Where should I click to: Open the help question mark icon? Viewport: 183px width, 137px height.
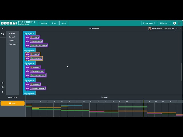[174, 23]
